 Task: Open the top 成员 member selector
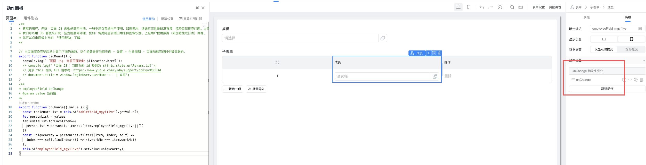coord(300,38)
